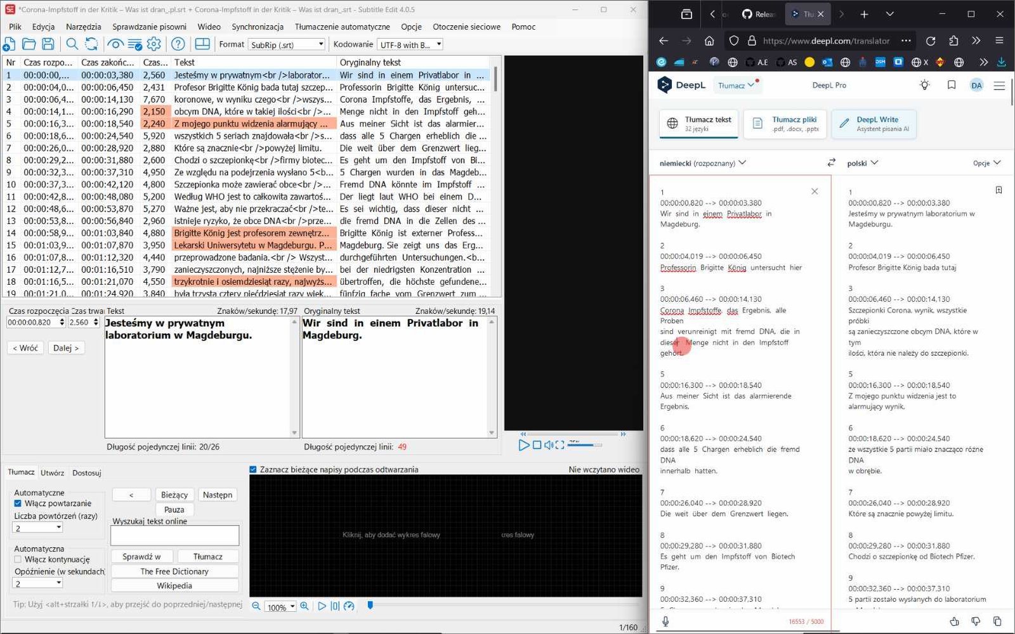Open a subtitle file with folder icon
This screenshot has height=634, width=1015.
29,44
